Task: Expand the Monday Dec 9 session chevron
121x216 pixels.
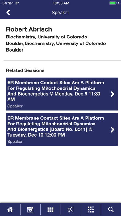Action: [x=112, y=94]
